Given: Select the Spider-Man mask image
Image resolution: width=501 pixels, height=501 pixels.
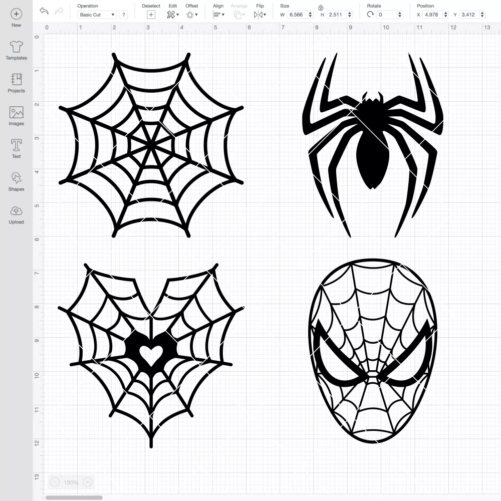Looking at the screenshot, I should click(x=373, y=351).
